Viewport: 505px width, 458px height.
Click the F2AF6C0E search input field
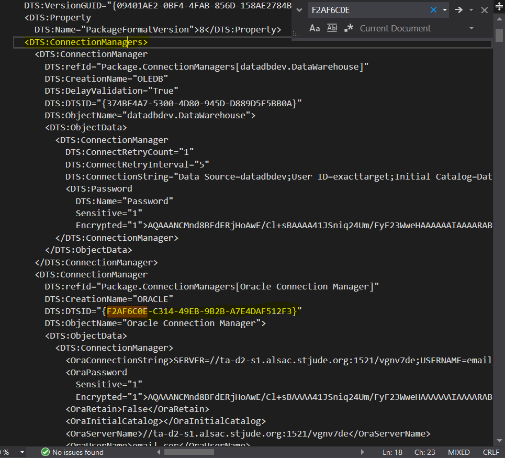pos(369,10)
